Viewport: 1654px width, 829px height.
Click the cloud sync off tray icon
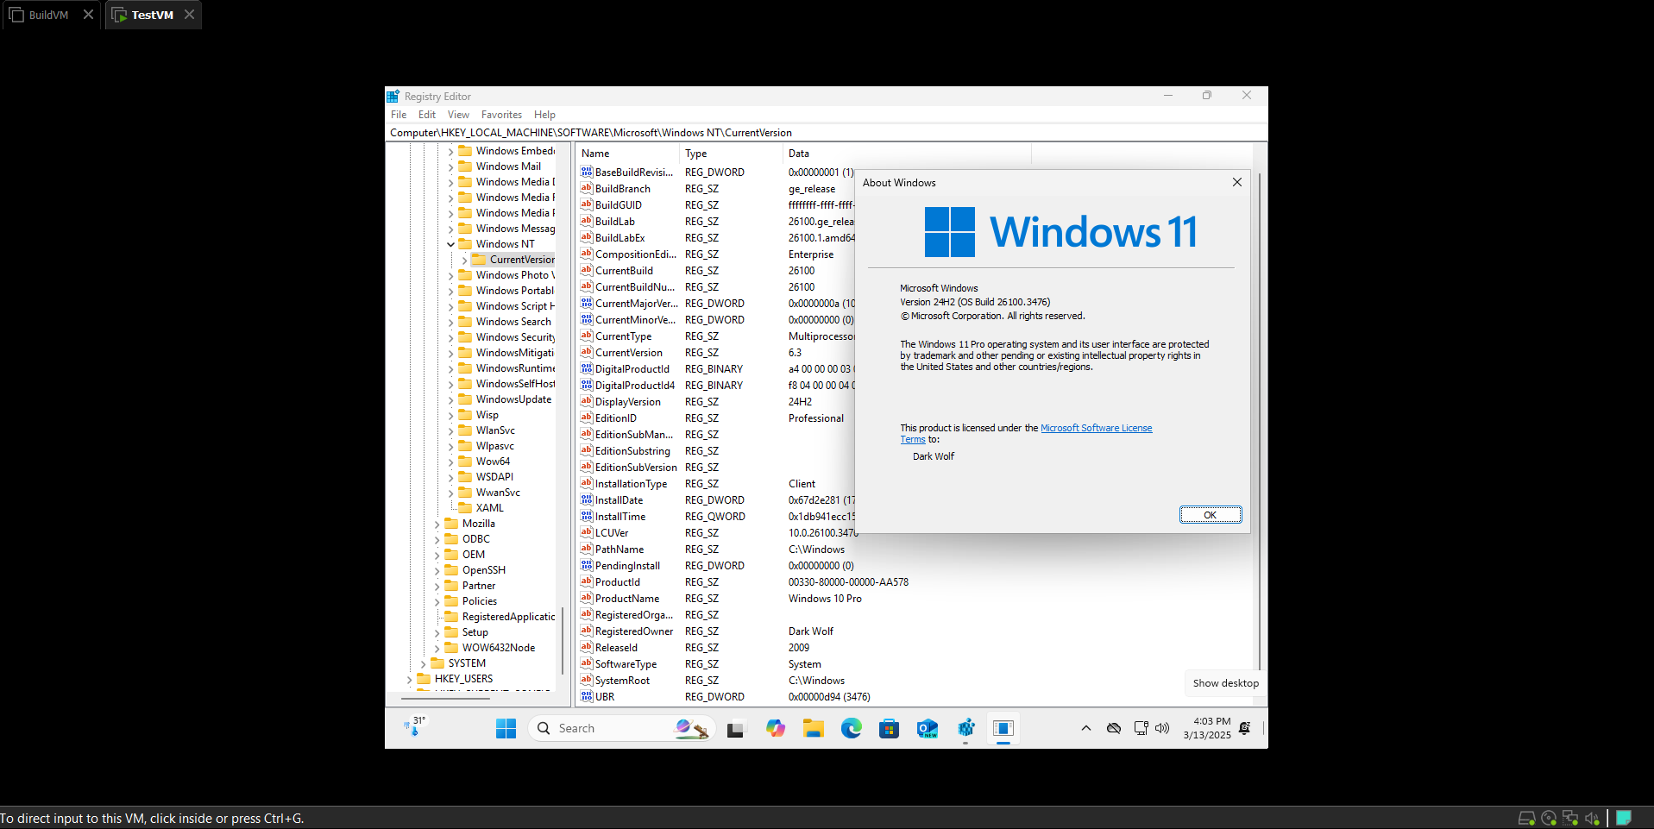tap(1114, 729)
